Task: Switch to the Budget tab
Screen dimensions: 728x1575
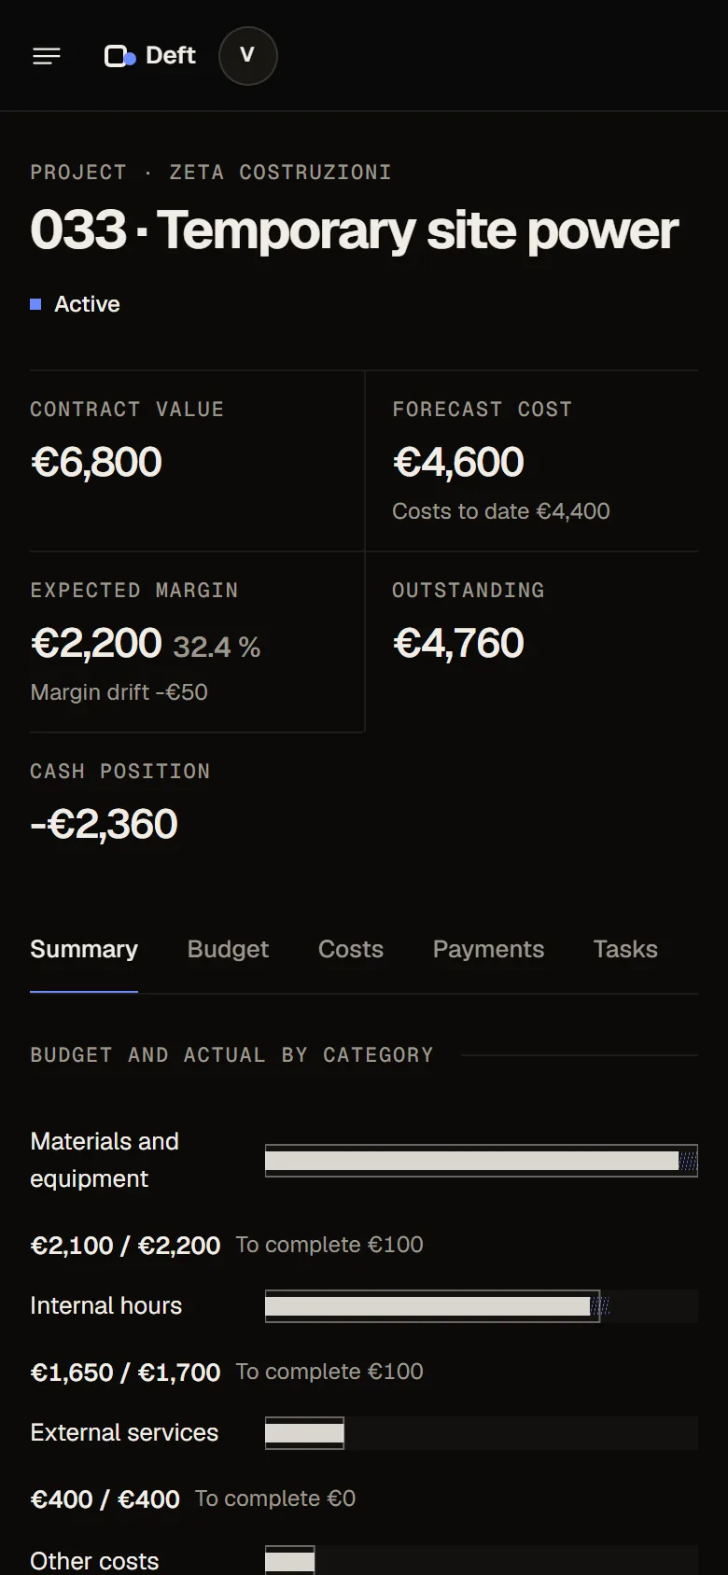Action: click(x=228, y=949)
